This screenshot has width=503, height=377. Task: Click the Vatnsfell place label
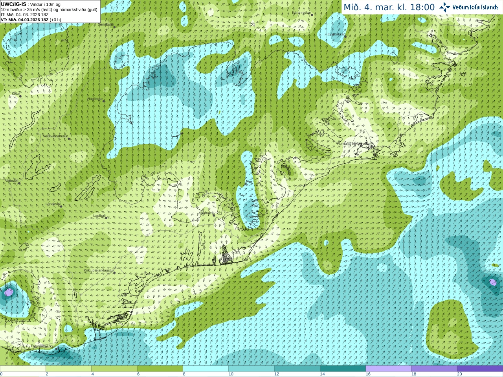click(x=11, y=181)
